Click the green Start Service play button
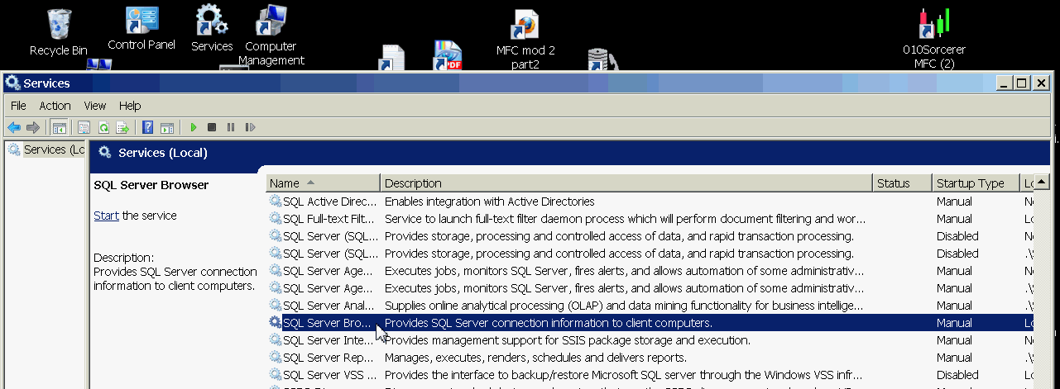The width and height of the screenshot is (1060, 389). click(194, 127)
